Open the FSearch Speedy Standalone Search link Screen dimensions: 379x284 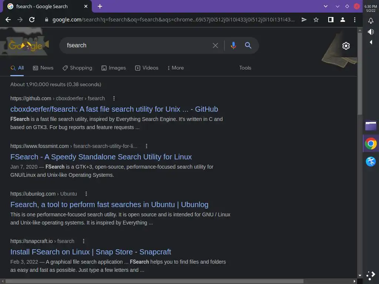[x=101, y=157]
